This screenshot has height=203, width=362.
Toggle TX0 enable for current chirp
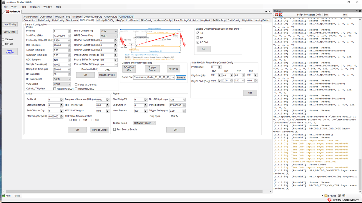(x=70, y=120)
